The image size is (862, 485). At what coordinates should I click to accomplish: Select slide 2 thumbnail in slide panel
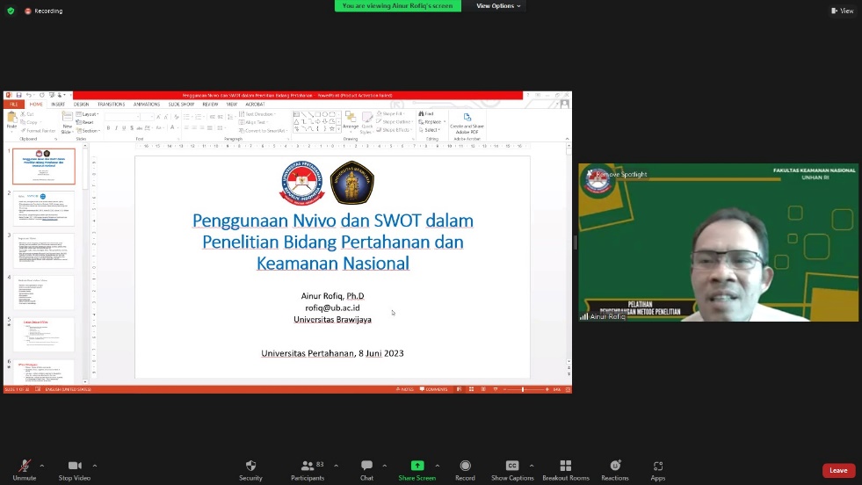pos(44,208)
